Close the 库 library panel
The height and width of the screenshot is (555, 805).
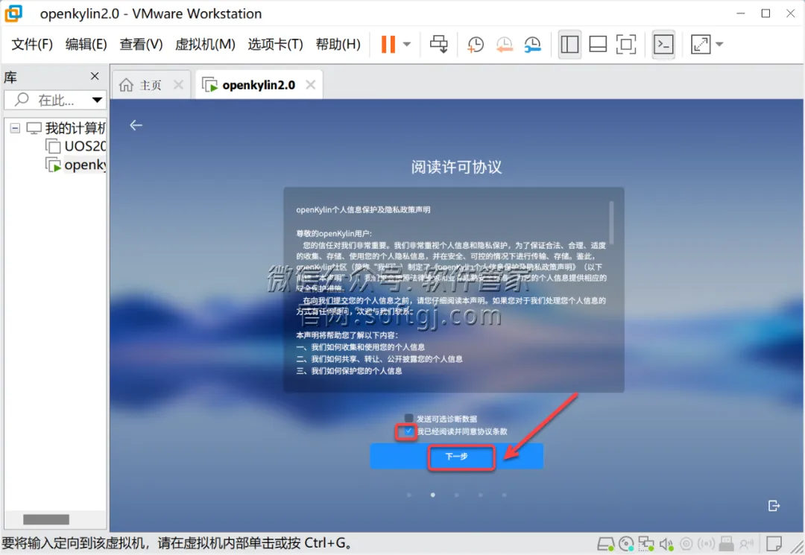[x=95, y=76]
